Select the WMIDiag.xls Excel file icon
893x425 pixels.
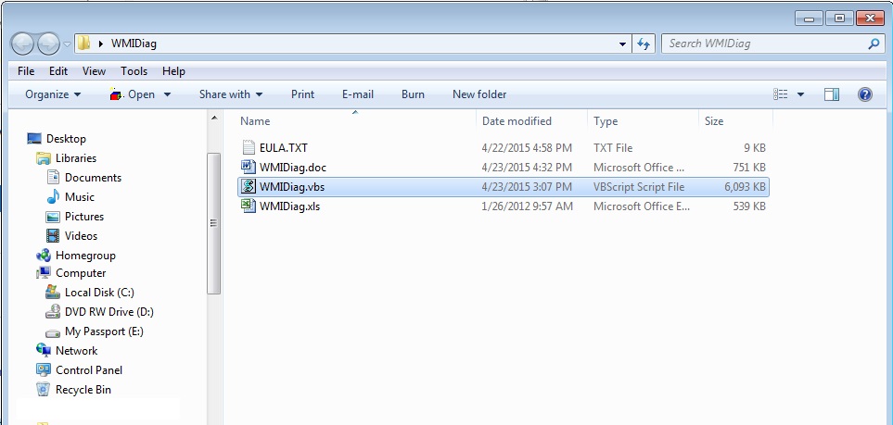[x=248, y=206]
